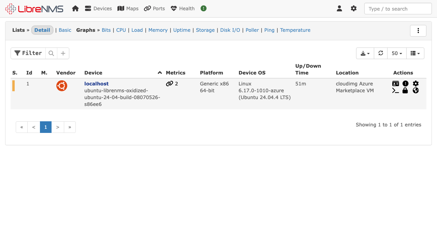Select page 1 in pagination
The image size is (437, 246).
46,127
